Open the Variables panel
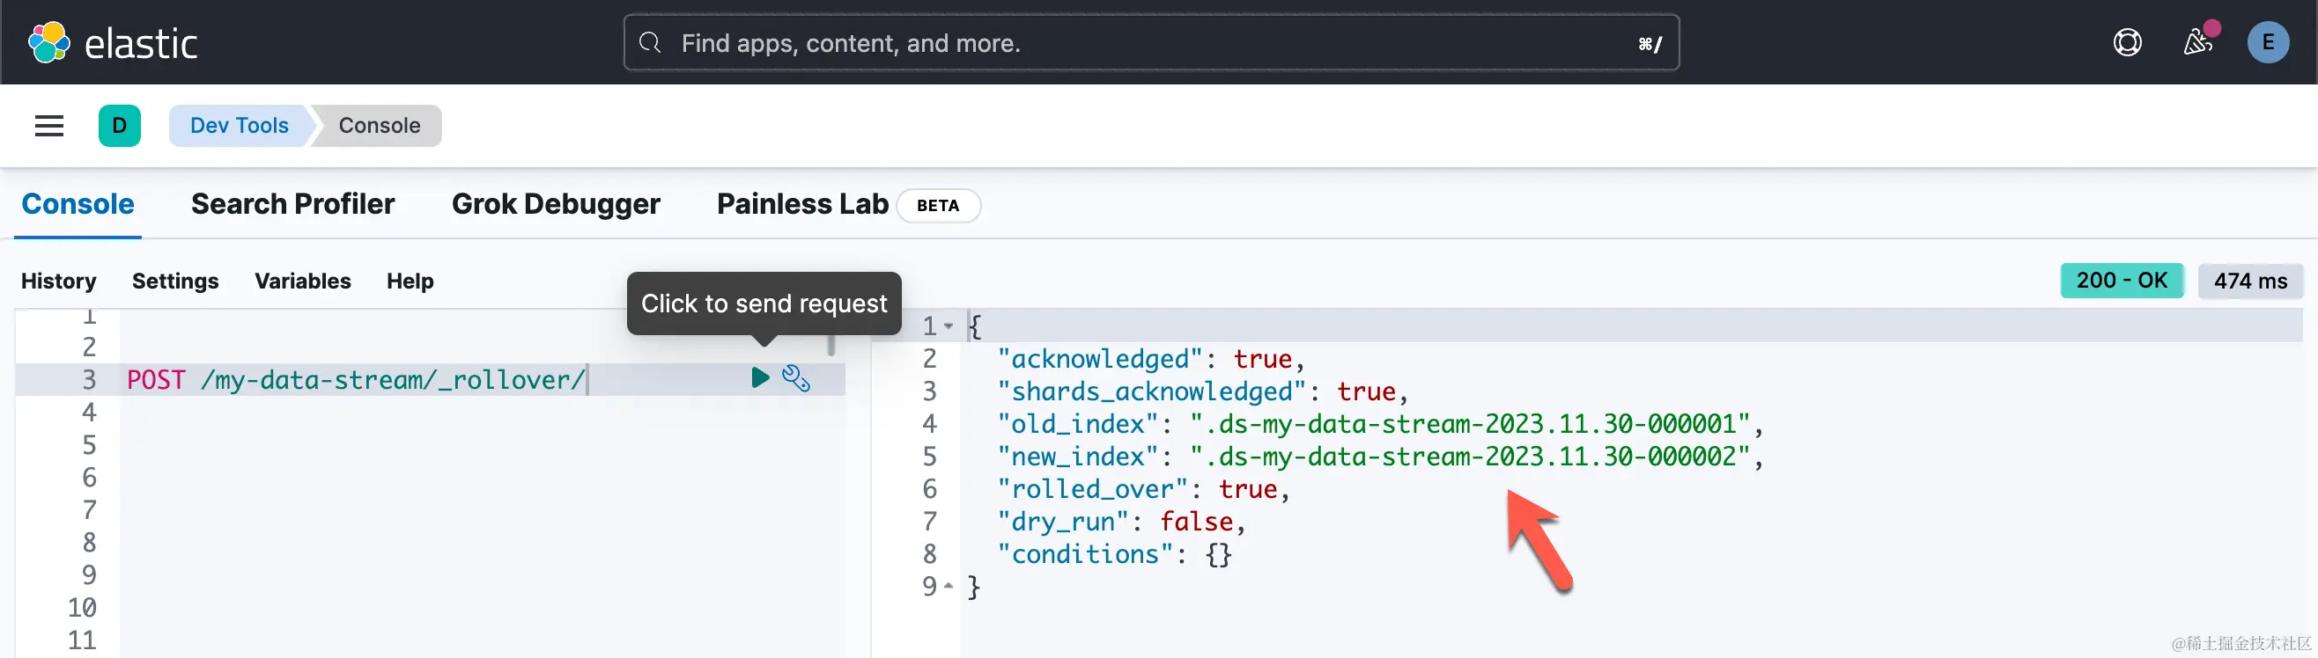Image resolution: width=2318 pixels, height=658 pixels. click(x=302, y=281)
